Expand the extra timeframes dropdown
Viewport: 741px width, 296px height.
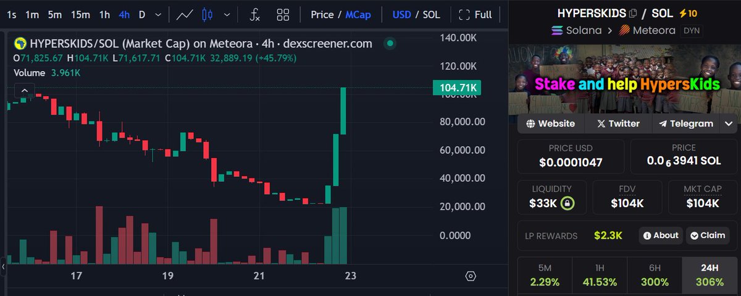(x=159, y=14)
